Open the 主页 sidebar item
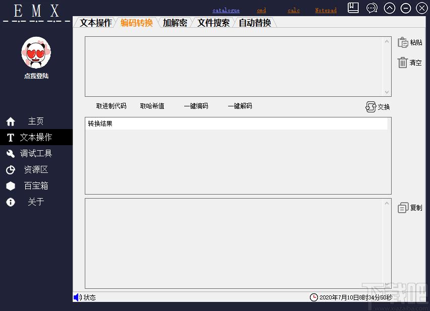 [x=36, y=121]
